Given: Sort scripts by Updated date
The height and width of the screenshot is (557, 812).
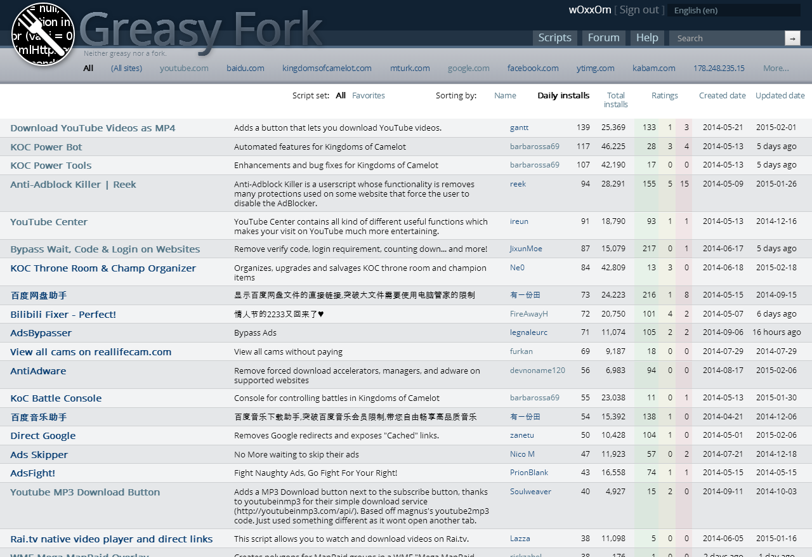Looking at the screenshot, I should pyautogui.click(x=780, y=95).
